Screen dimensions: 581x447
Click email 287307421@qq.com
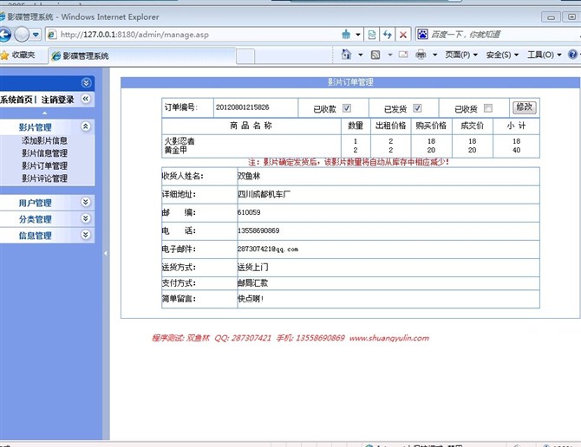268,249
